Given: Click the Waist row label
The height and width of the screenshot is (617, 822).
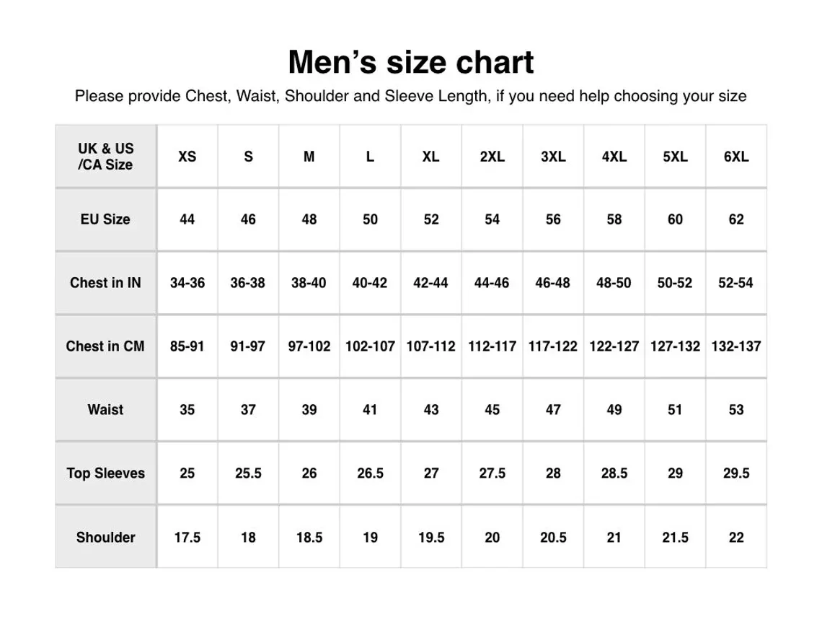Looking at the screenshot, I should tap(105, 410).
